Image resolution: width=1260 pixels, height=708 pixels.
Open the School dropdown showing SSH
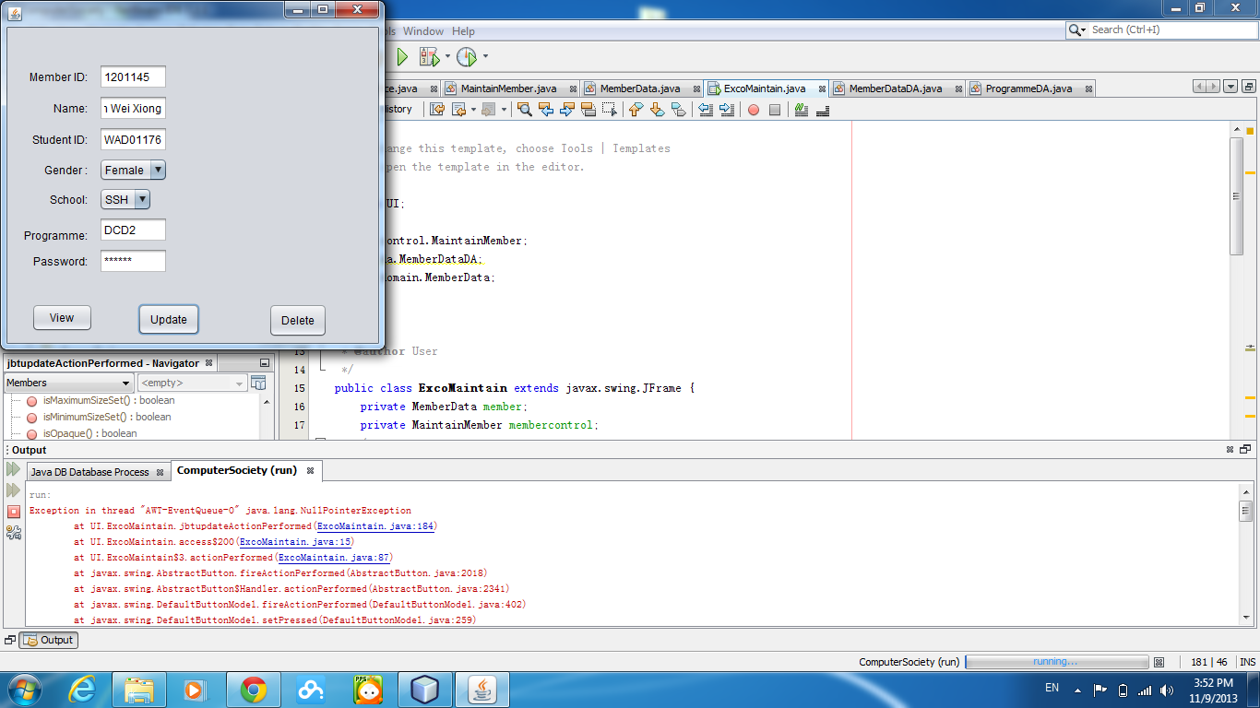(x=141, y=200)
